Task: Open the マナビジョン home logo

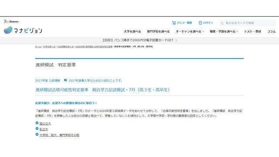Action: point(23,30)
